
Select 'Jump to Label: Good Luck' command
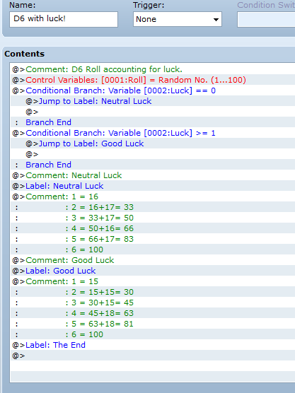[x=153, y=143]
